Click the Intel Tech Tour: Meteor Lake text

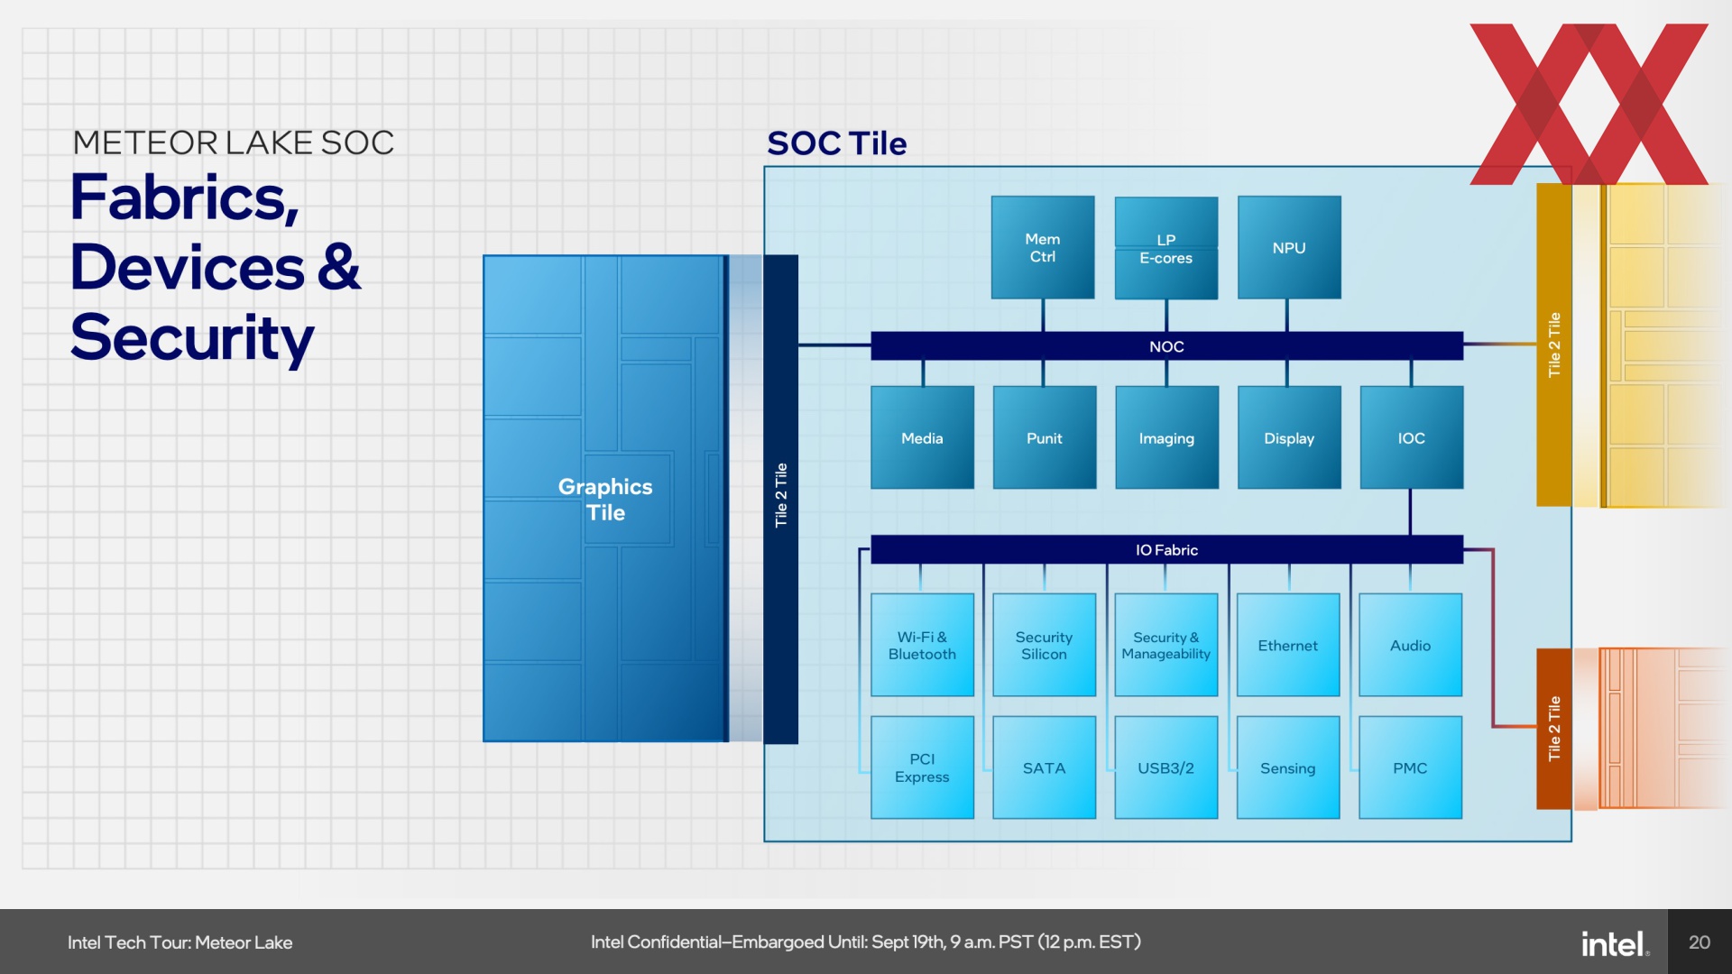180,942
